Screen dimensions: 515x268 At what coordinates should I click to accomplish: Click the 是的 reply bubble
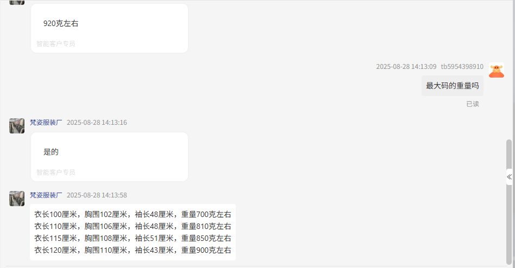point(109,157)
